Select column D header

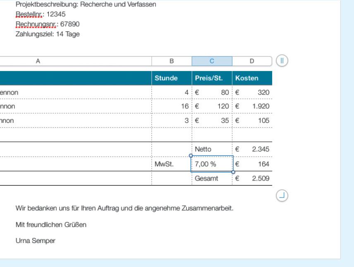tap(252, 61)
